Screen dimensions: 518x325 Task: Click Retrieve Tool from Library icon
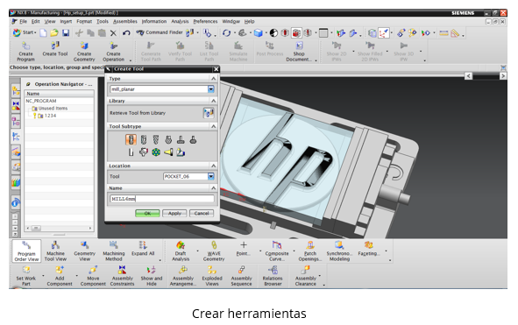pyautogui.click(x=209, y=113)
